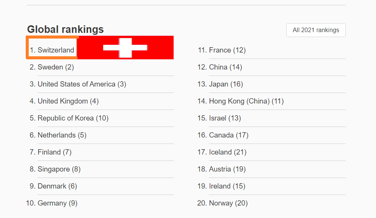Open United Kingdom ranking entry
This screenshot has height=218, width=376.
point(68,101)
